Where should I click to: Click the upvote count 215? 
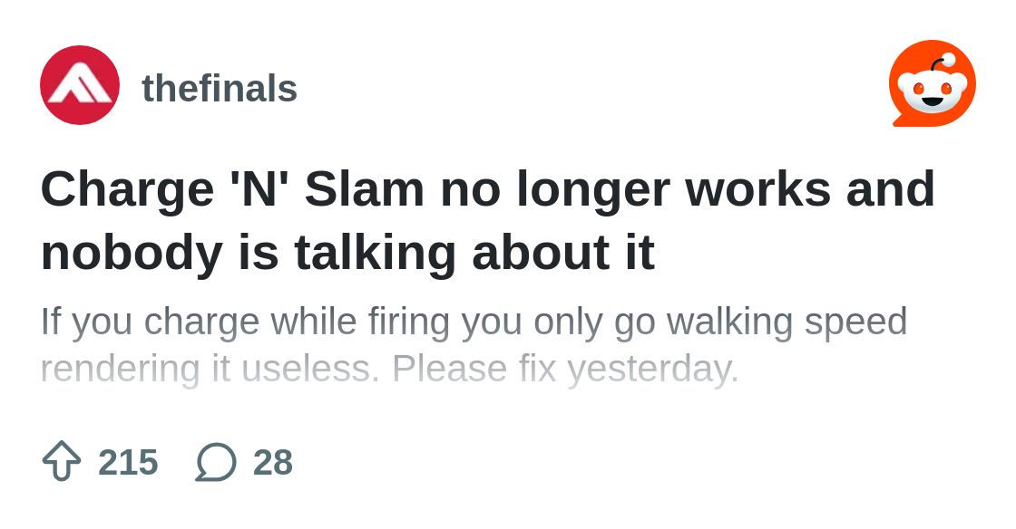click(x=128, y=462)
